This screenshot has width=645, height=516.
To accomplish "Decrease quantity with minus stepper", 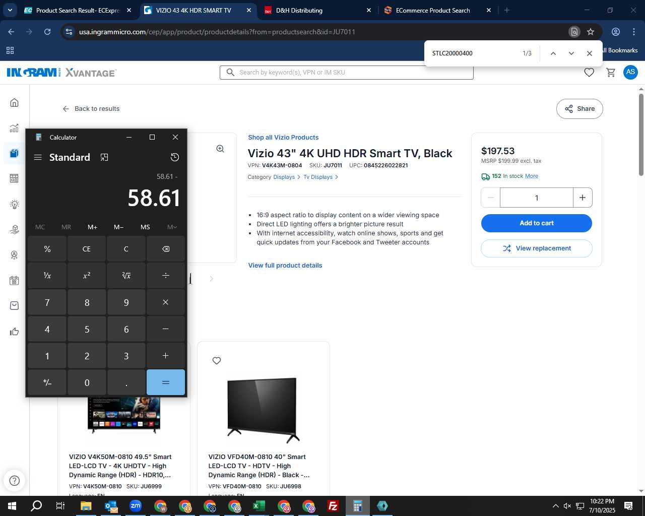I will [x=490, y=198].
